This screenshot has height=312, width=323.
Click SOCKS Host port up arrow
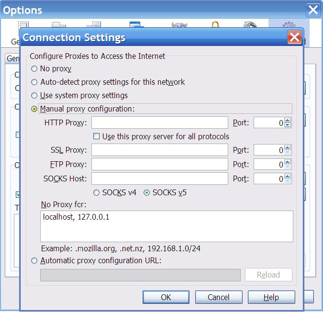288,176
